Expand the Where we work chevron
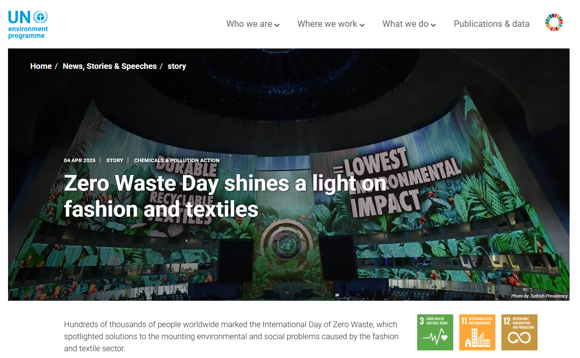Image resolution: width=580 pixels, height=358 pixels. (x=362, y=25)
